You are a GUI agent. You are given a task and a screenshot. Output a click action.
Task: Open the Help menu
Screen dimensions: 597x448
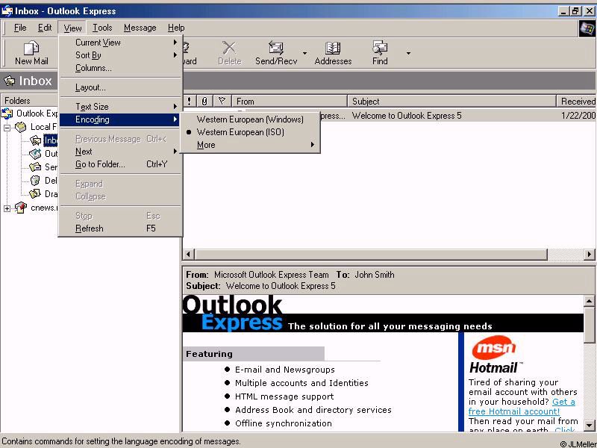point(176,28)
